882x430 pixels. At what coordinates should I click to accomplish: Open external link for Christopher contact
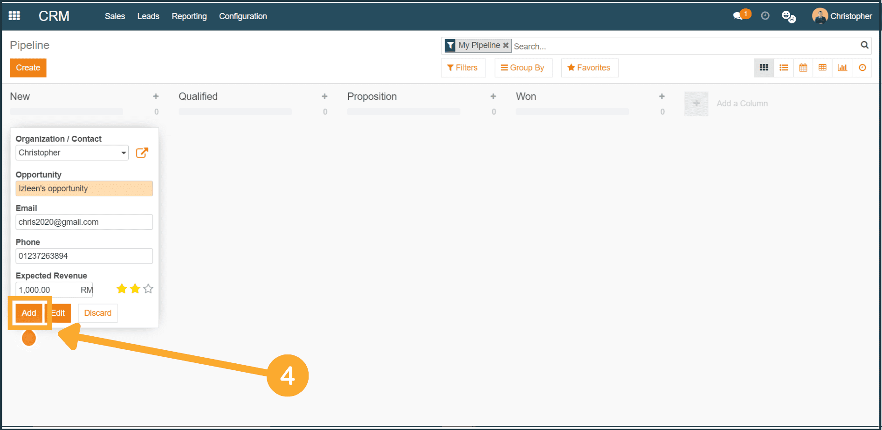tap(142, 153)
